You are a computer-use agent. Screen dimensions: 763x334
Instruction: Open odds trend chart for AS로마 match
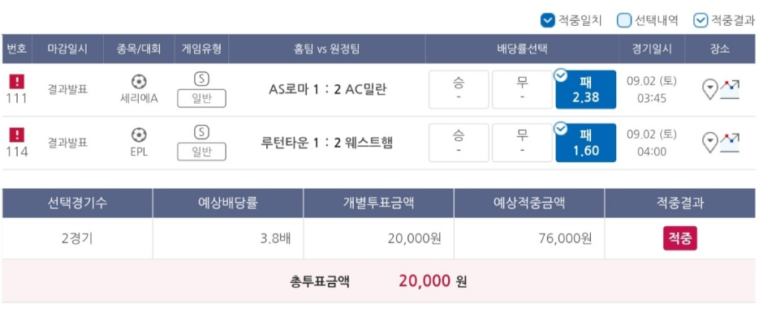[x=730, y=90]
